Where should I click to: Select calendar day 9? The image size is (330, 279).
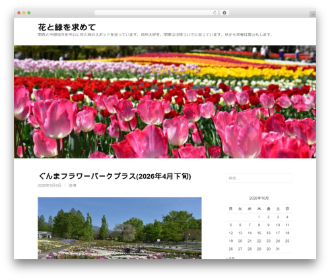pyautogui.click(x=269, y=225)
